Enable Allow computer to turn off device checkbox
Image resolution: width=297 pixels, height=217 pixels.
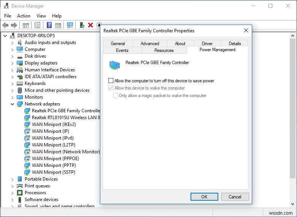pyautogui.click(x=111, y=81)
